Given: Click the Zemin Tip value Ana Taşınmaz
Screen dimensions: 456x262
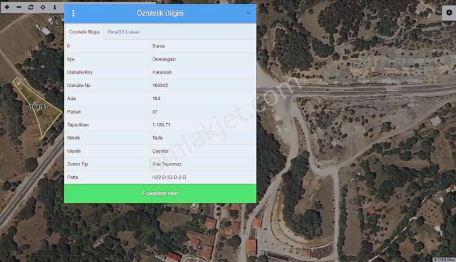Looking at the screenshot, I should [167, 164].
